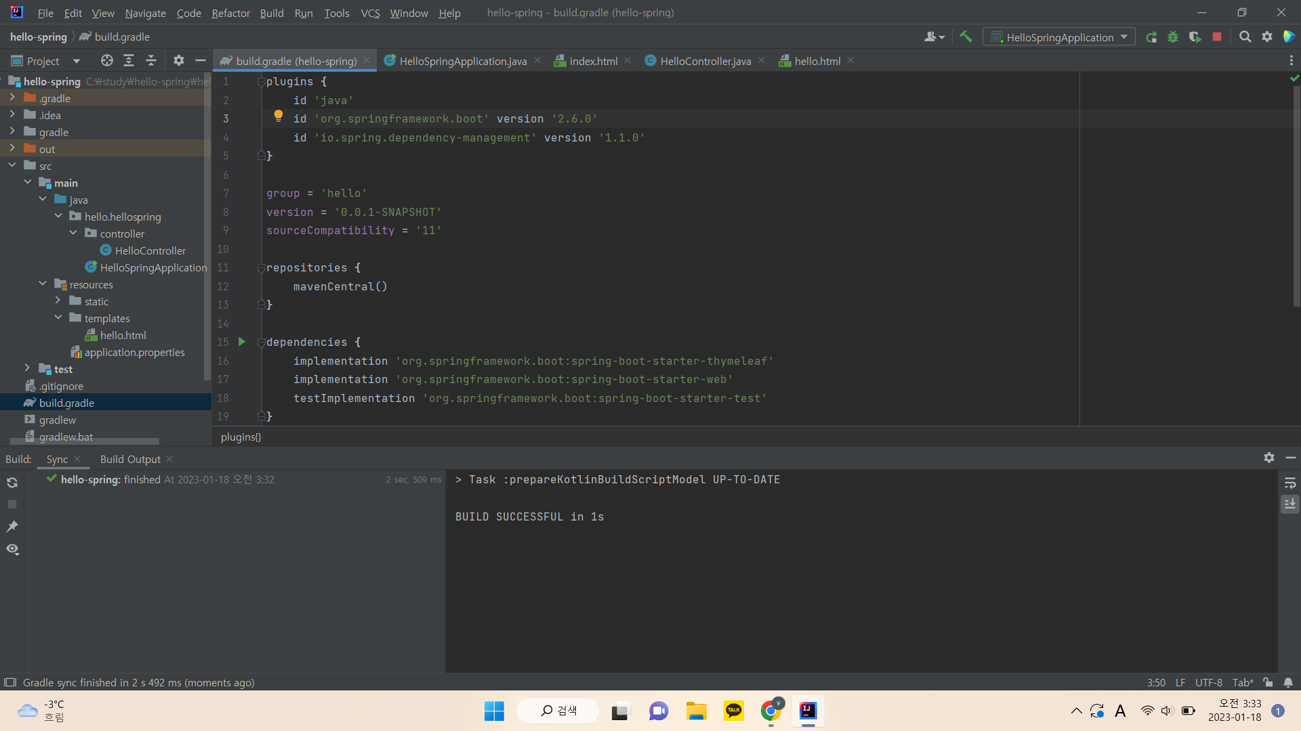
Task: Reload Gradle sync in Build panel
Action: click(x=12, y=483)
